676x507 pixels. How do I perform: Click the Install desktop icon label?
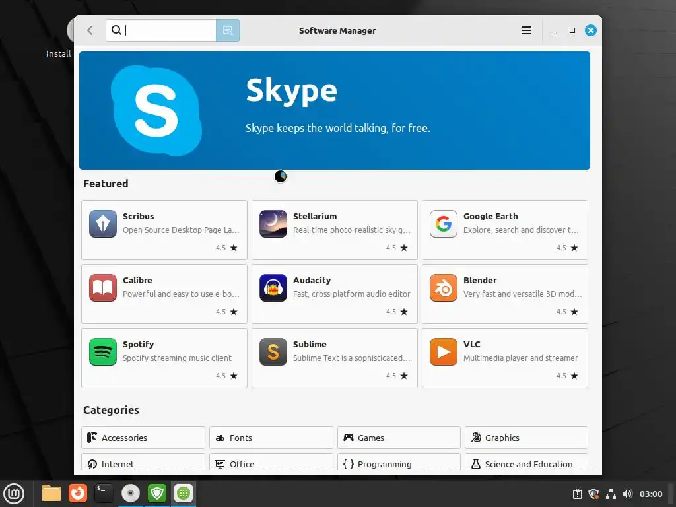[x=58, y=54]
